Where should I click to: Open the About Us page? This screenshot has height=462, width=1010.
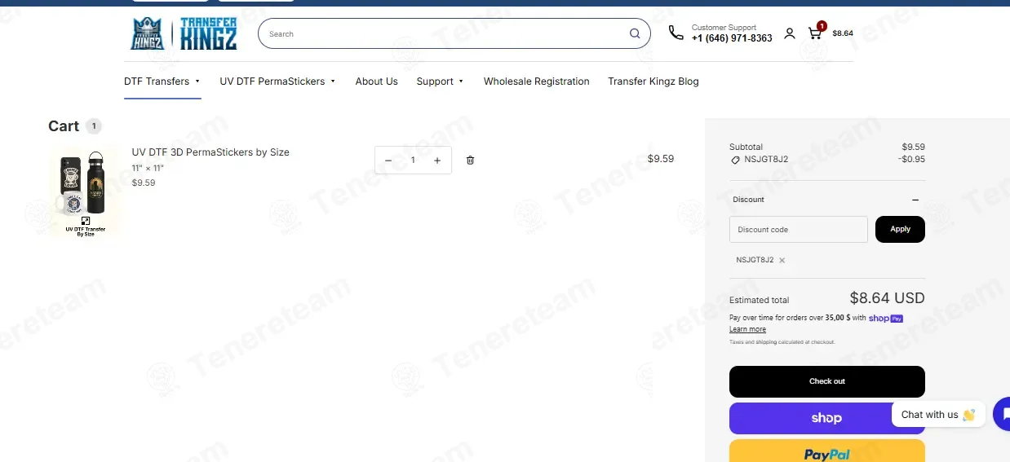coord(376,81)
